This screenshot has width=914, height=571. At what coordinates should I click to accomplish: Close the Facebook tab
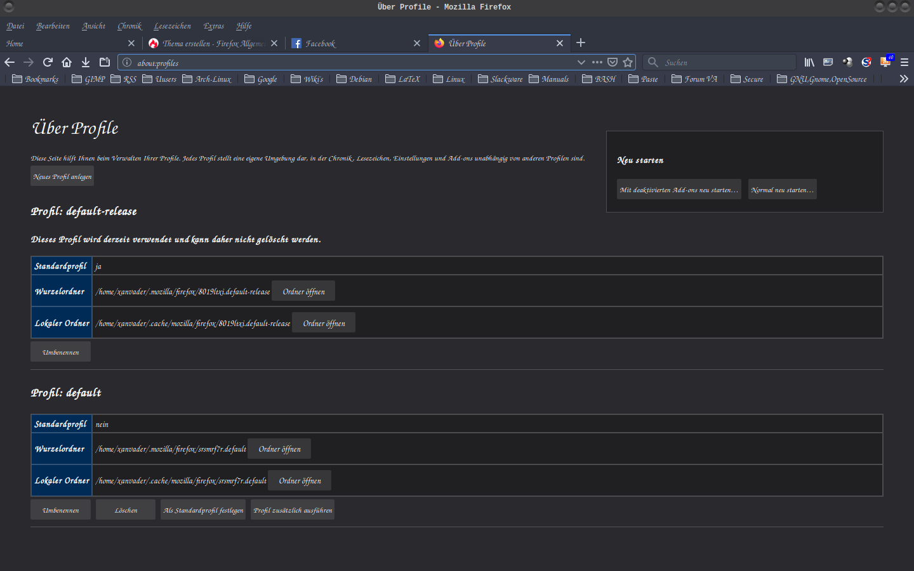click(x=417, y=43)
